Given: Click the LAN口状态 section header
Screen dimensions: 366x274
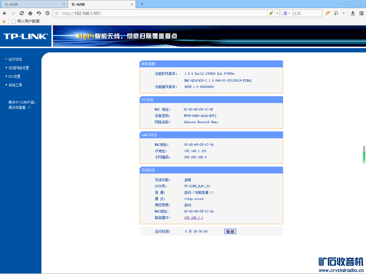Looking at the screenshot, I should pos(211,135).
